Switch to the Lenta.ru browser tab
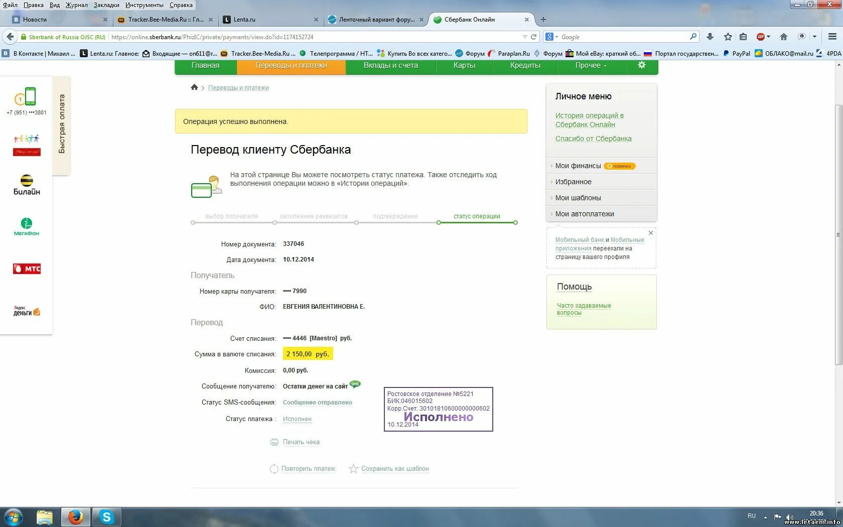The image size is (843, 527). tap(271, 20)
